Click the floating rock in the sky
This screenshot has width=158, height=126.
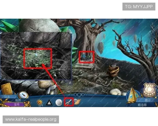101,48
